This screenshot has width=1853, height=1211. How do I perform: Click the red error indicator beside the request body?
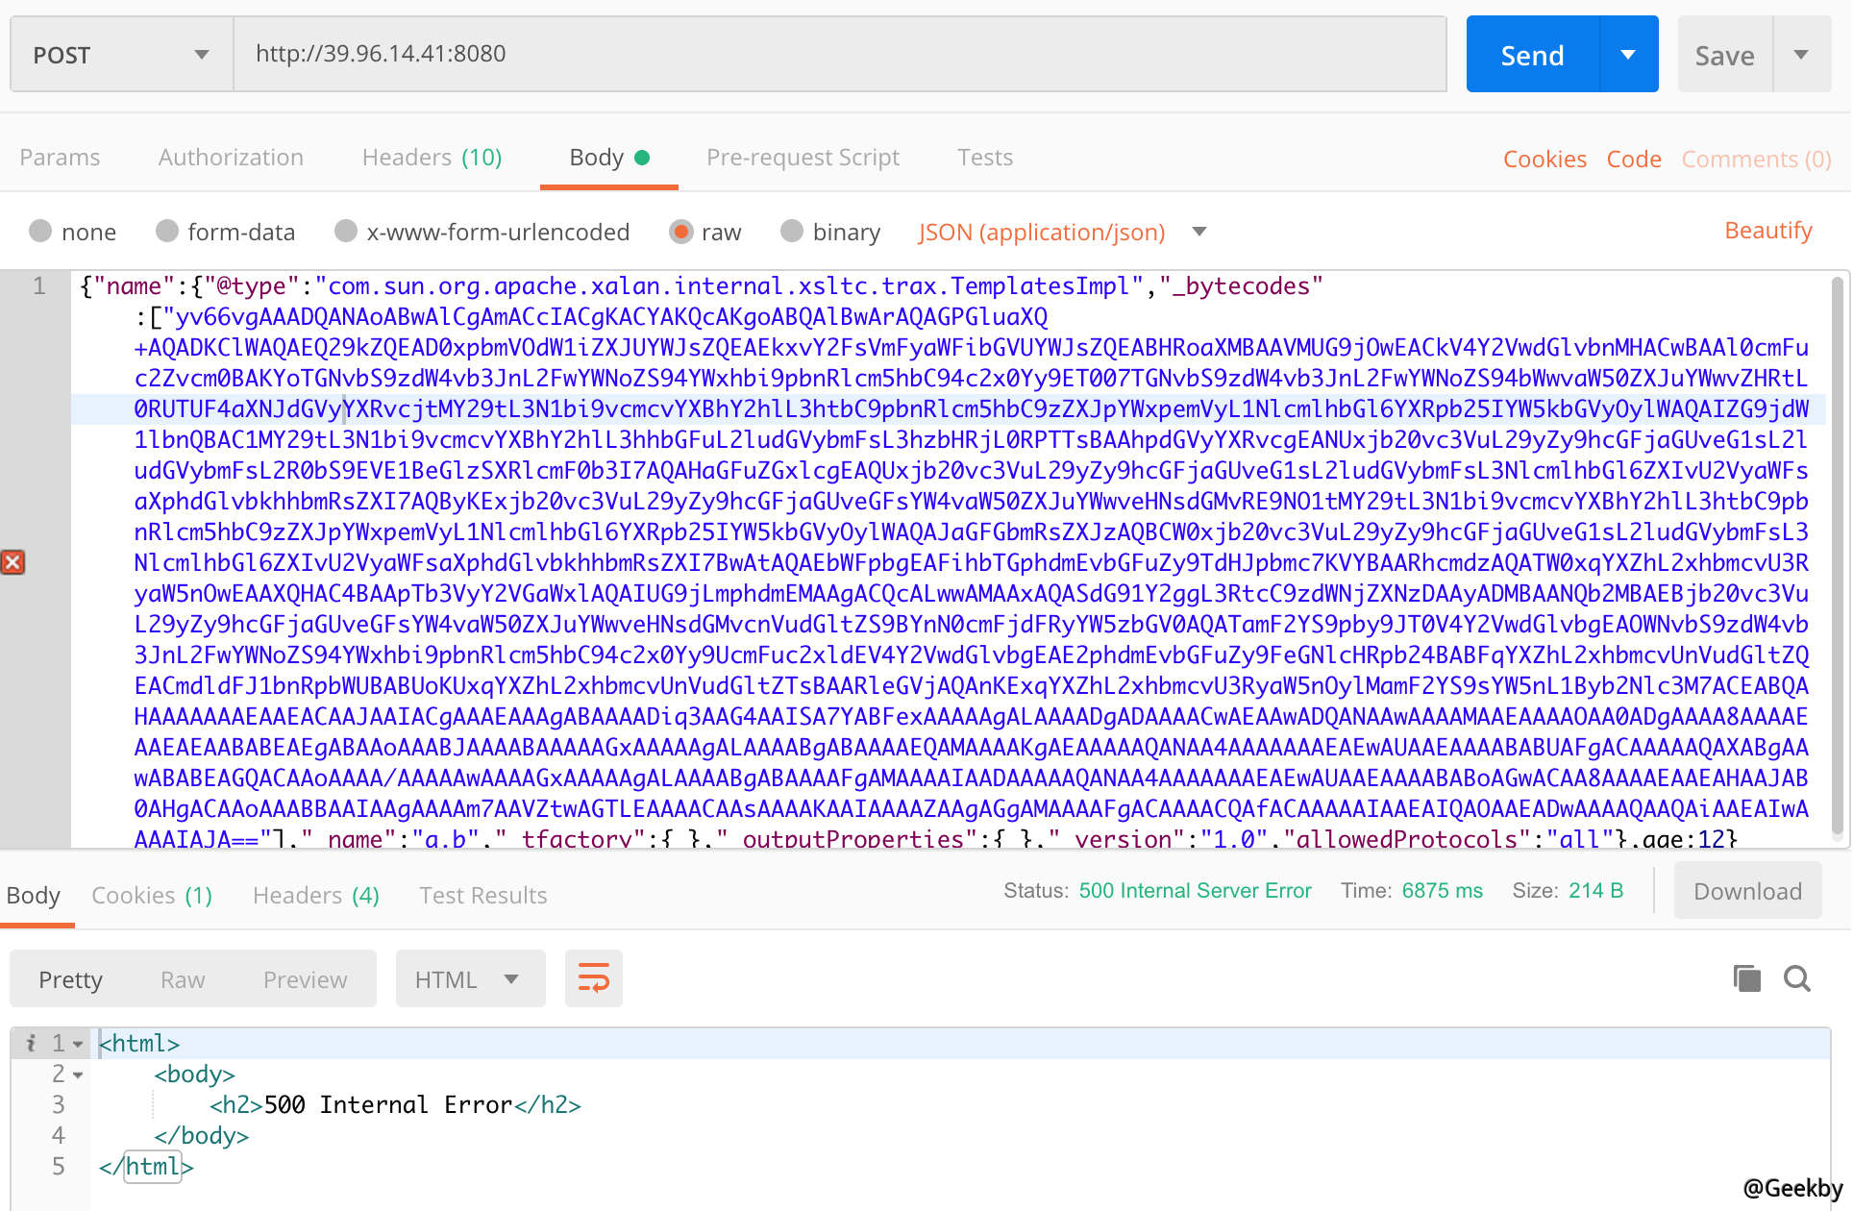13,562
